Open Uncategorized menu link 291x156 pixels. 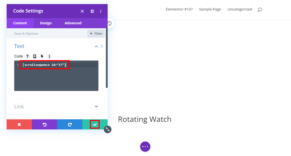click(x=240, y=9)
